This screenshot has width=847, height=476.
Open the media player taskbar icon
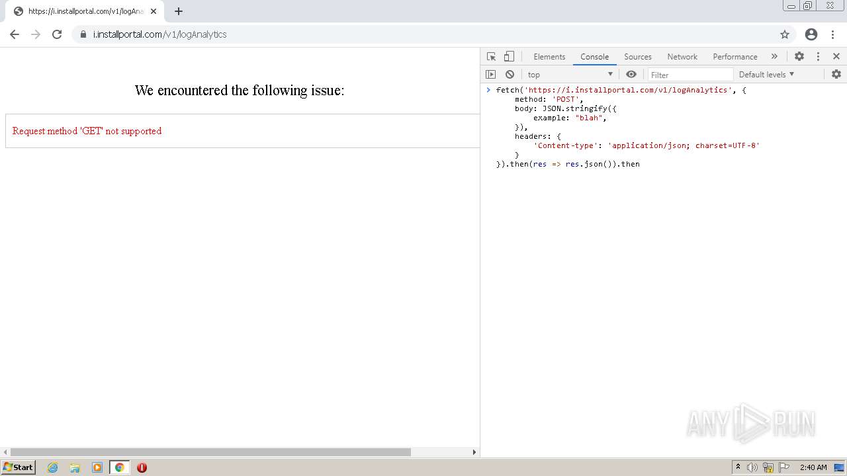point(97,467)
